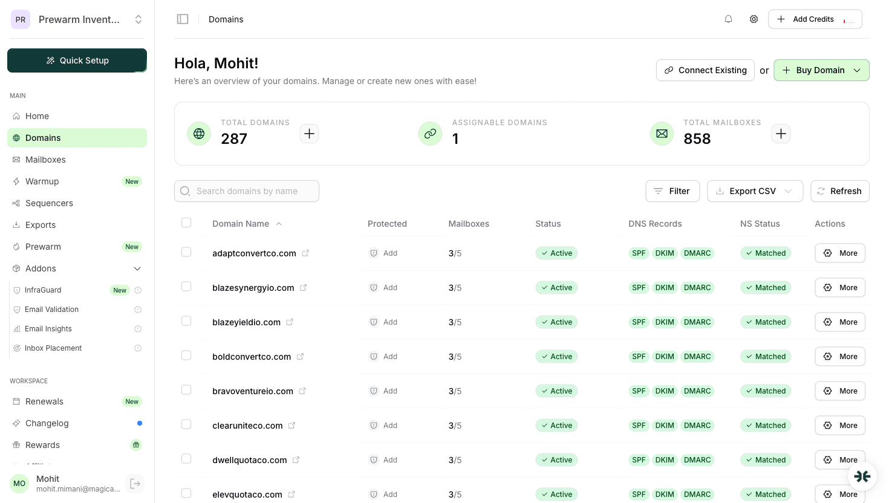
Task: Collapse the Addons section in sidebar
Action: 137,268
